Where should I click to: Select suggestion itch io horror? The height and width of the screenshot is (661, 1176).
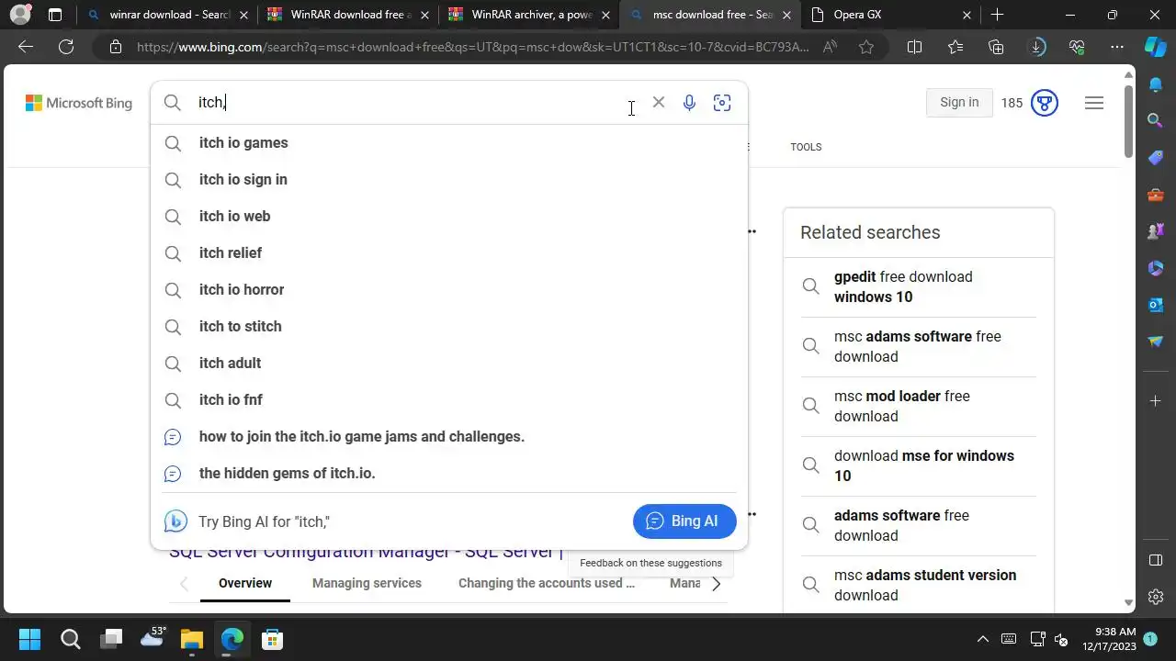point(449,289)
